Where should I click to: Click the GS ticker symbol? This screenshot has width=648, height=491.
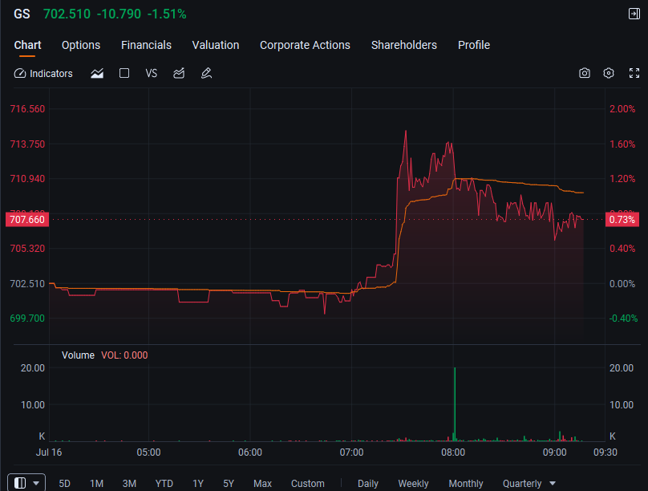tap(22, 14)
